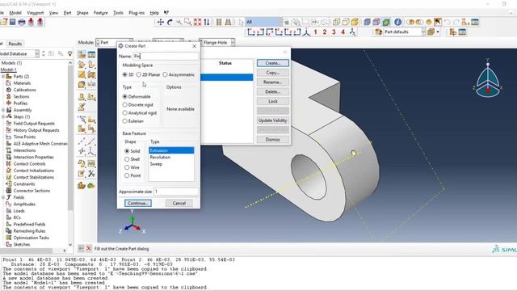Screen dimensions: 517x291
Task: Select the Box Zoom tool
Action: (188, 22)
